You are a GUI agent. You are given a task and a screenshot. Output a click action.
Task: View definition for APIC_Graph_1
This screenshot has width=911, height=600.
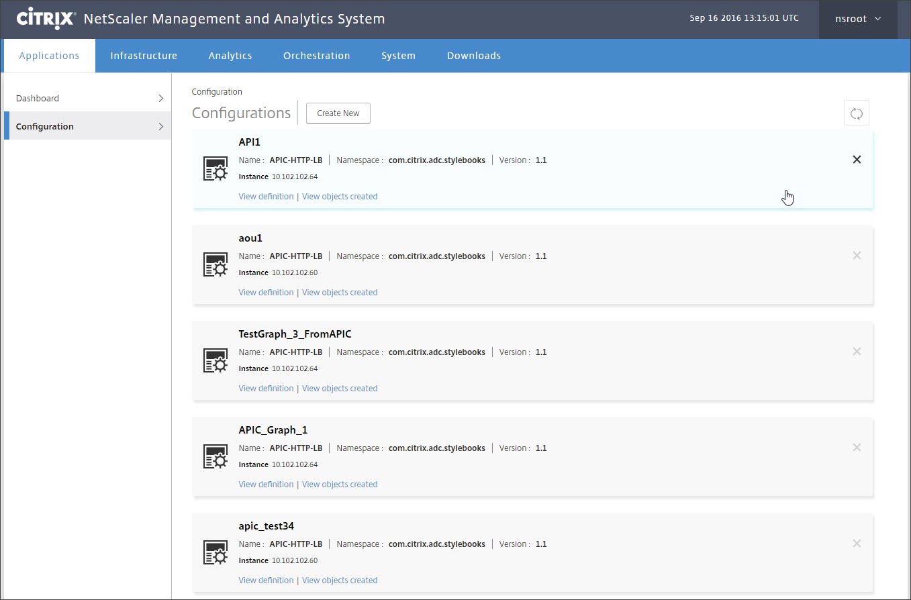pos(266,485)
